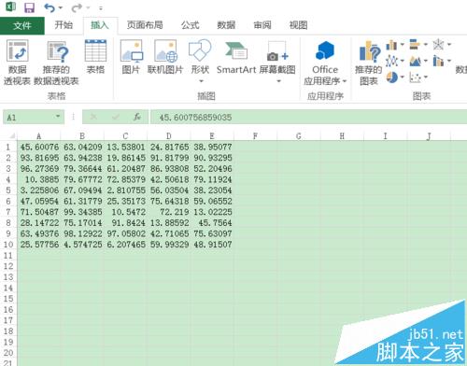Expand the pie chart dropdown
The image size is (467, 366).
[x=403, y=77]
